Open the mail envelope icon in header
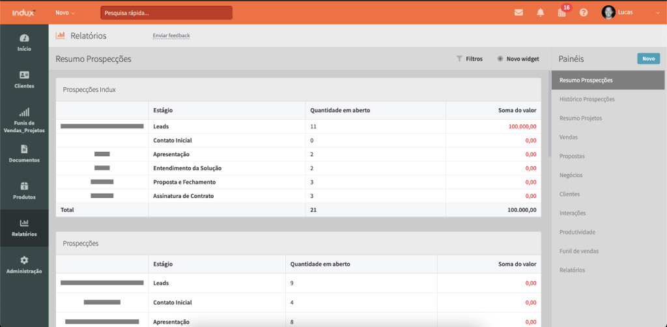 click(x=518, y=12)
